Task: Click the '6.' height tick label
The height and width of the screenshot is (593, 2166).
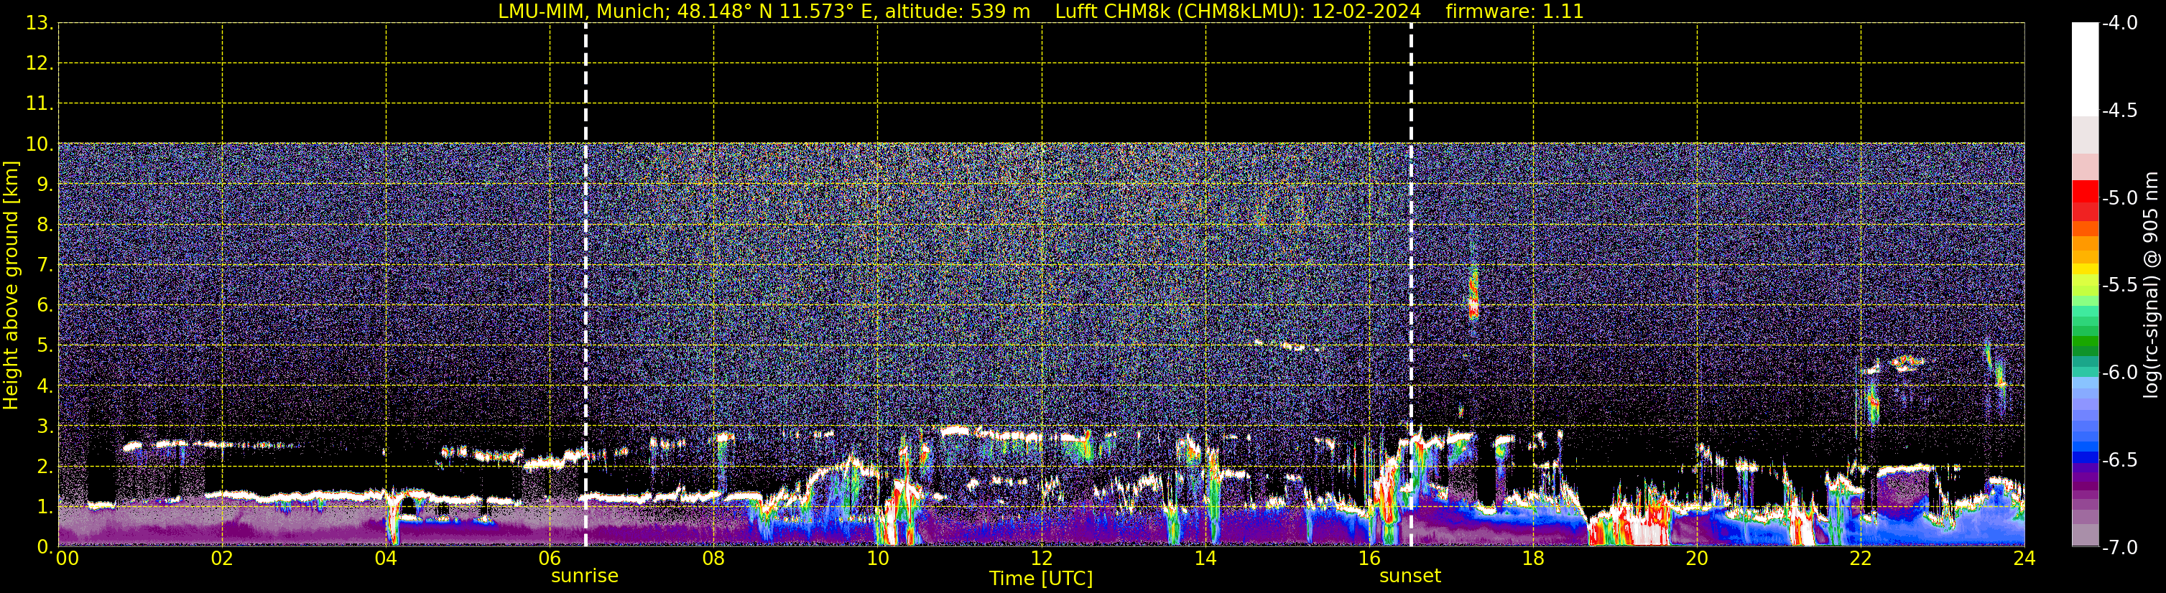Action: (x=45, y=306)
